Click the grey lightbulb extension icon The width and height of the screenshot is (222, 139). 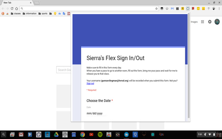(208, 8)
